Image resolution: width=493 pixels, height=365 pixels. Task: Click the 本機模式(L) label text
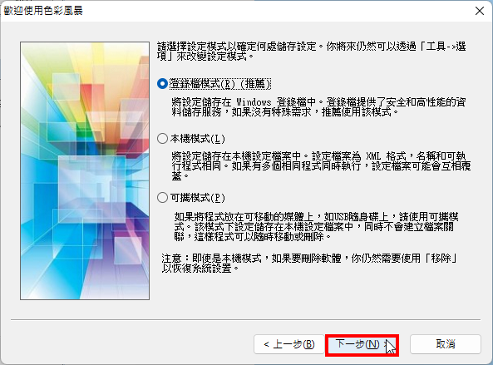tap(198, 139)
